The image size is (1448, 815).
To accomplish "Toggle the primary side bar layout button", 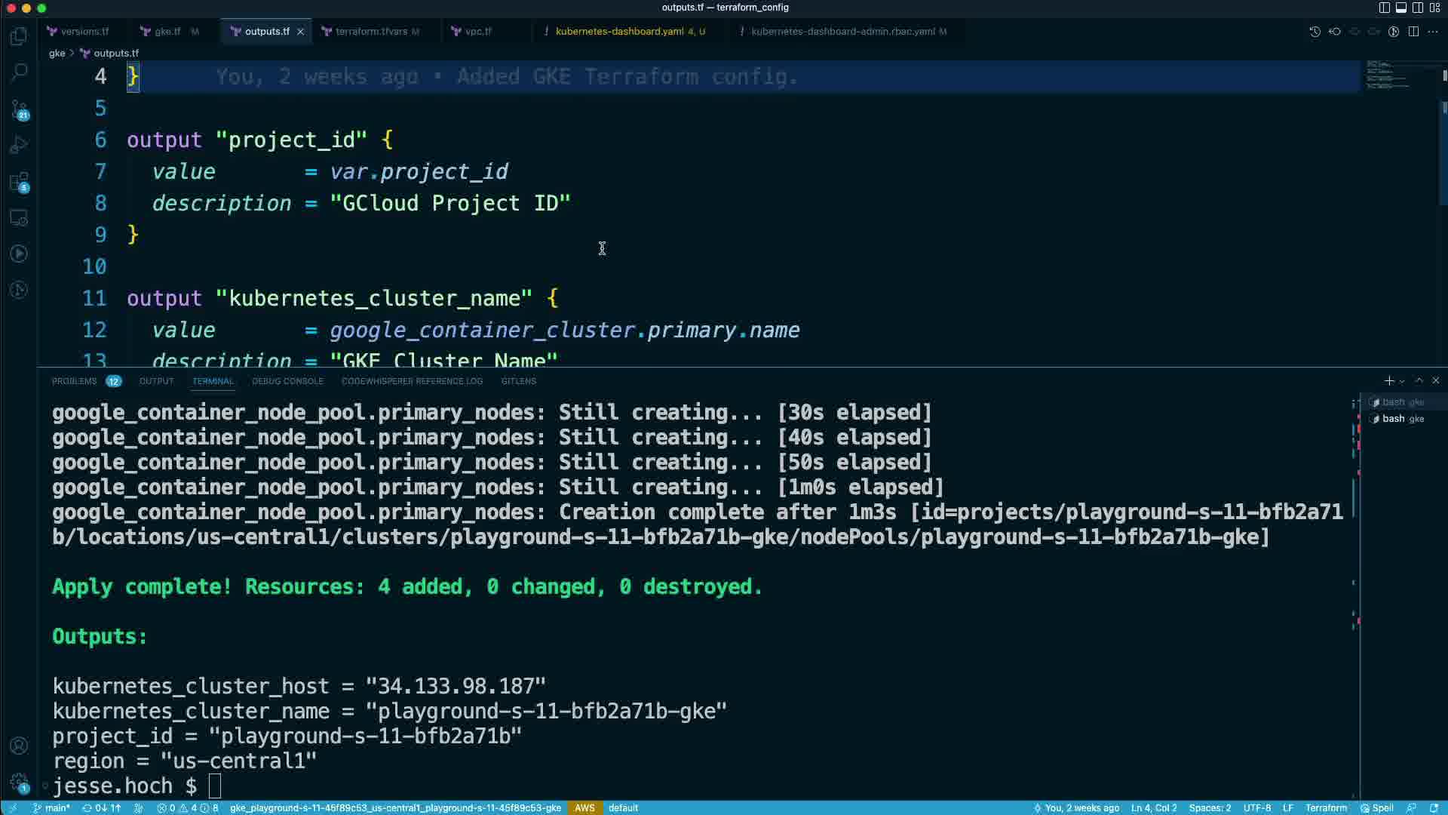I will (1384, 8).
